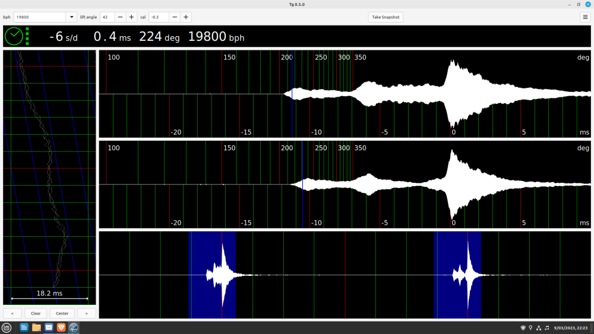Click the blue marker line in the middle waveform
This screenshot has width=594, height=334.
(303, 185)
